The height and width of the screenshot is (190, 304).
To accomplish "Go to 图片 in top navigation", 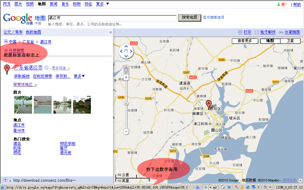I will [x=18, y=4].
